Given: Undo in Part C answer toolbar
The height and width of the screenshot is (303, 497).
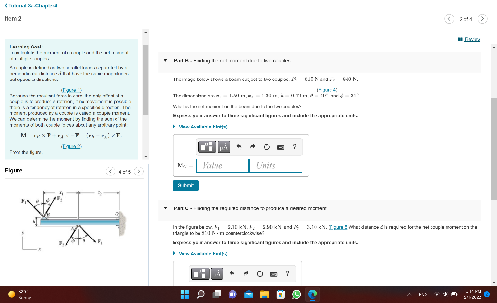Looking at the screenshot, I should [232, 273].
